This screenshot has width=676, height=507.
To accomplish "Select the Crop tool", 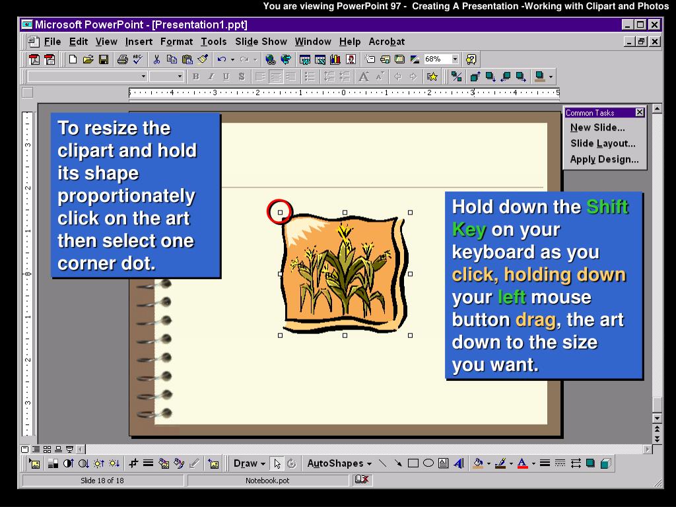I will 133,463.
